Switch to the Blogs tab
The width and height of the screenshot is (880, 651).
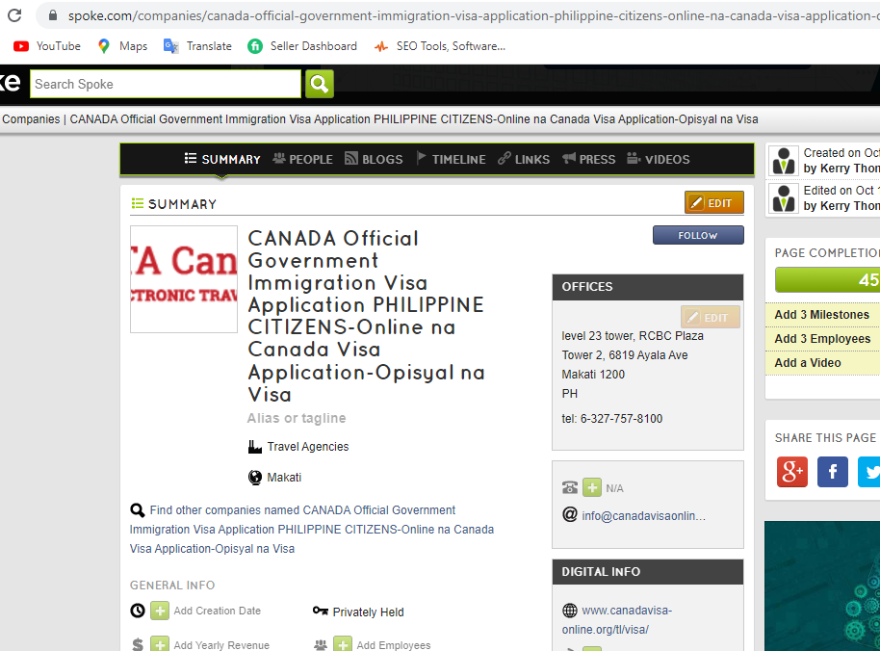(x=374, y=160)
